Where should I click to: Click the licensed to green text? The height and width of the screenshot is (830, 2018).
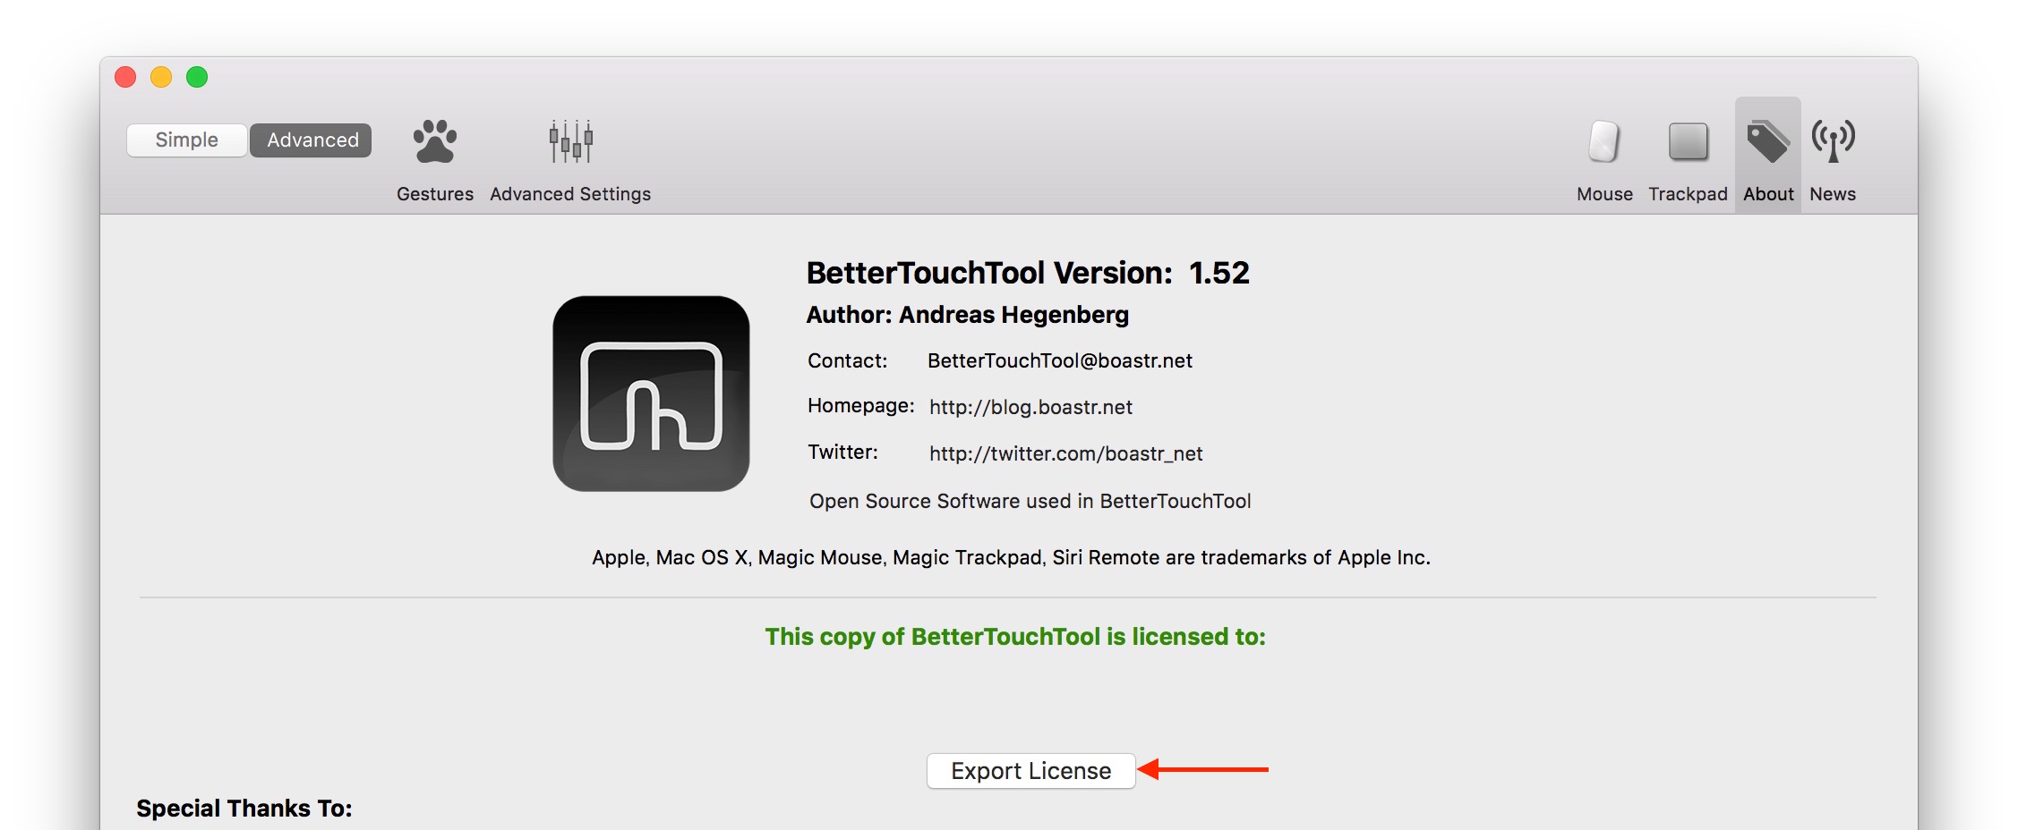tap(1015, 637)
